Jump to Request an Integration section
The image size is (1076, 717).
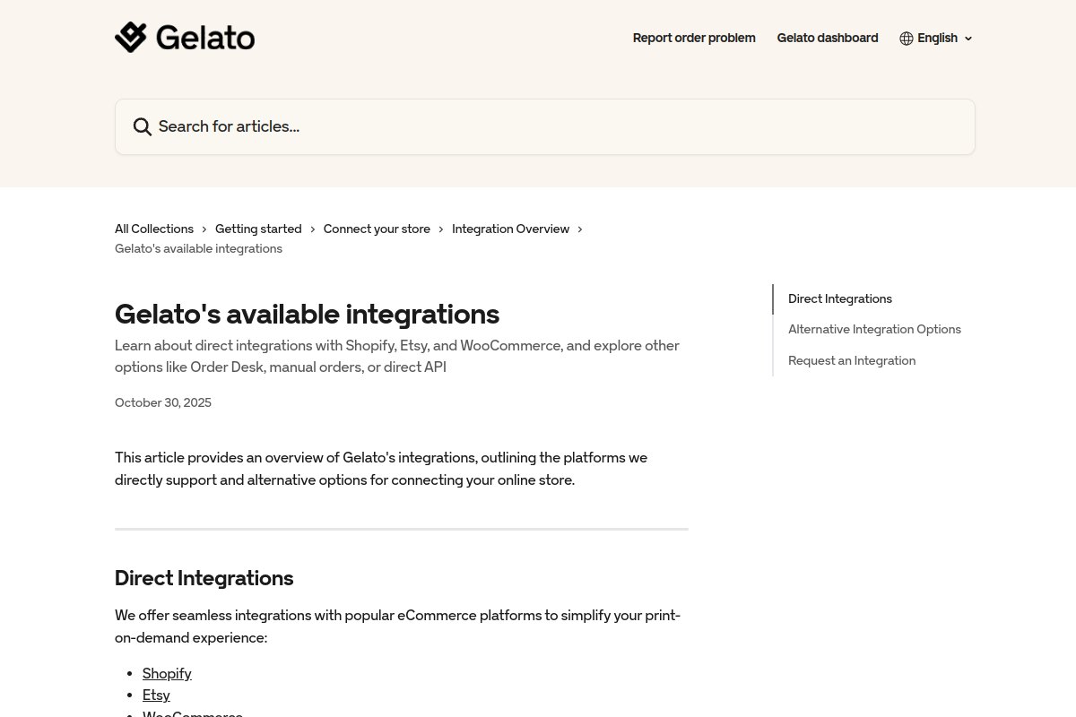click(x=852, y=360)
